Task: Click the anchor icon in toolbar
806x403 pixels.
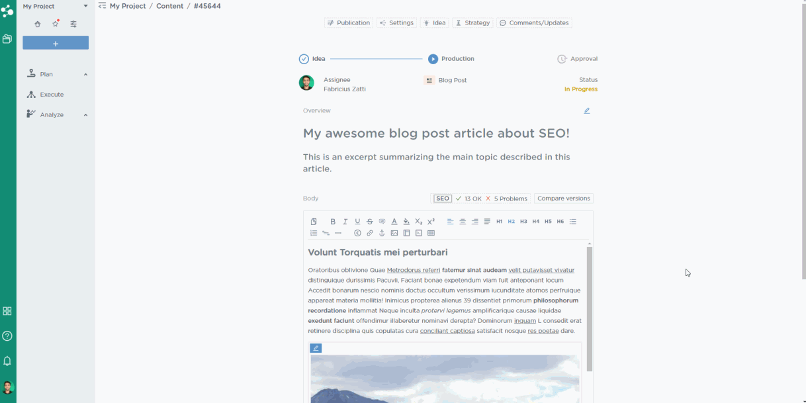Action: pos(382,233)
